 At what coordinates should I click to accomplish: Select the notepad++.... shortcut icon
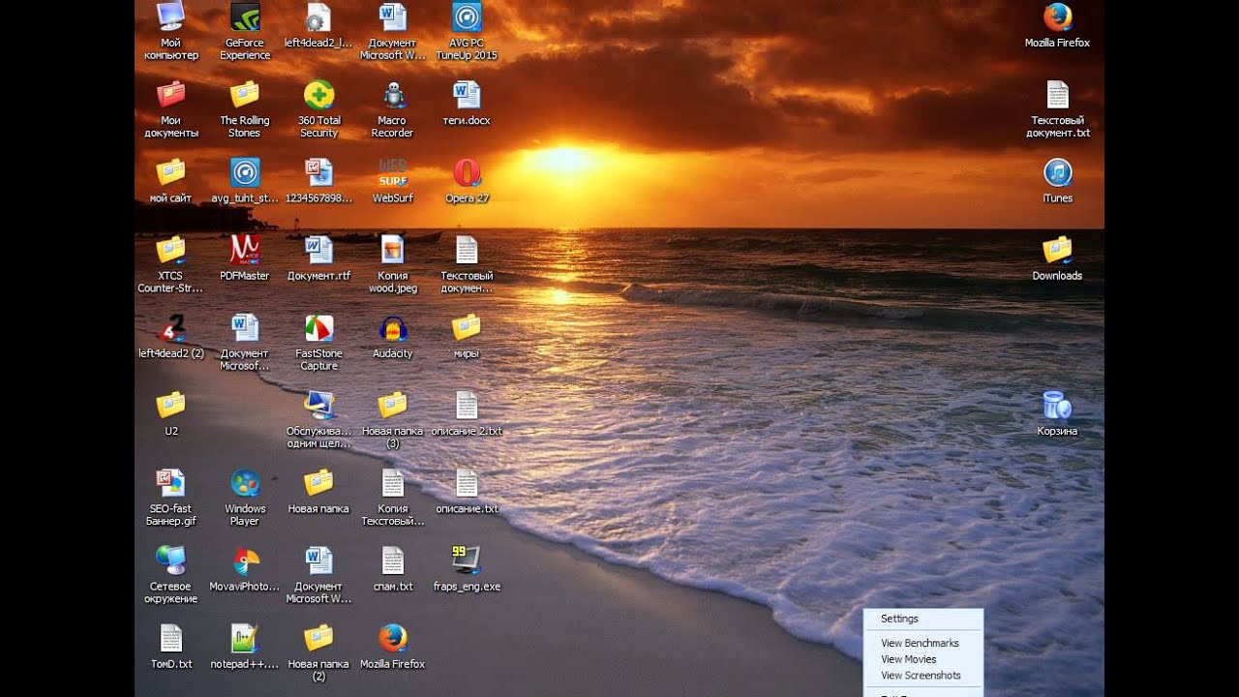[x=245, y=646]
